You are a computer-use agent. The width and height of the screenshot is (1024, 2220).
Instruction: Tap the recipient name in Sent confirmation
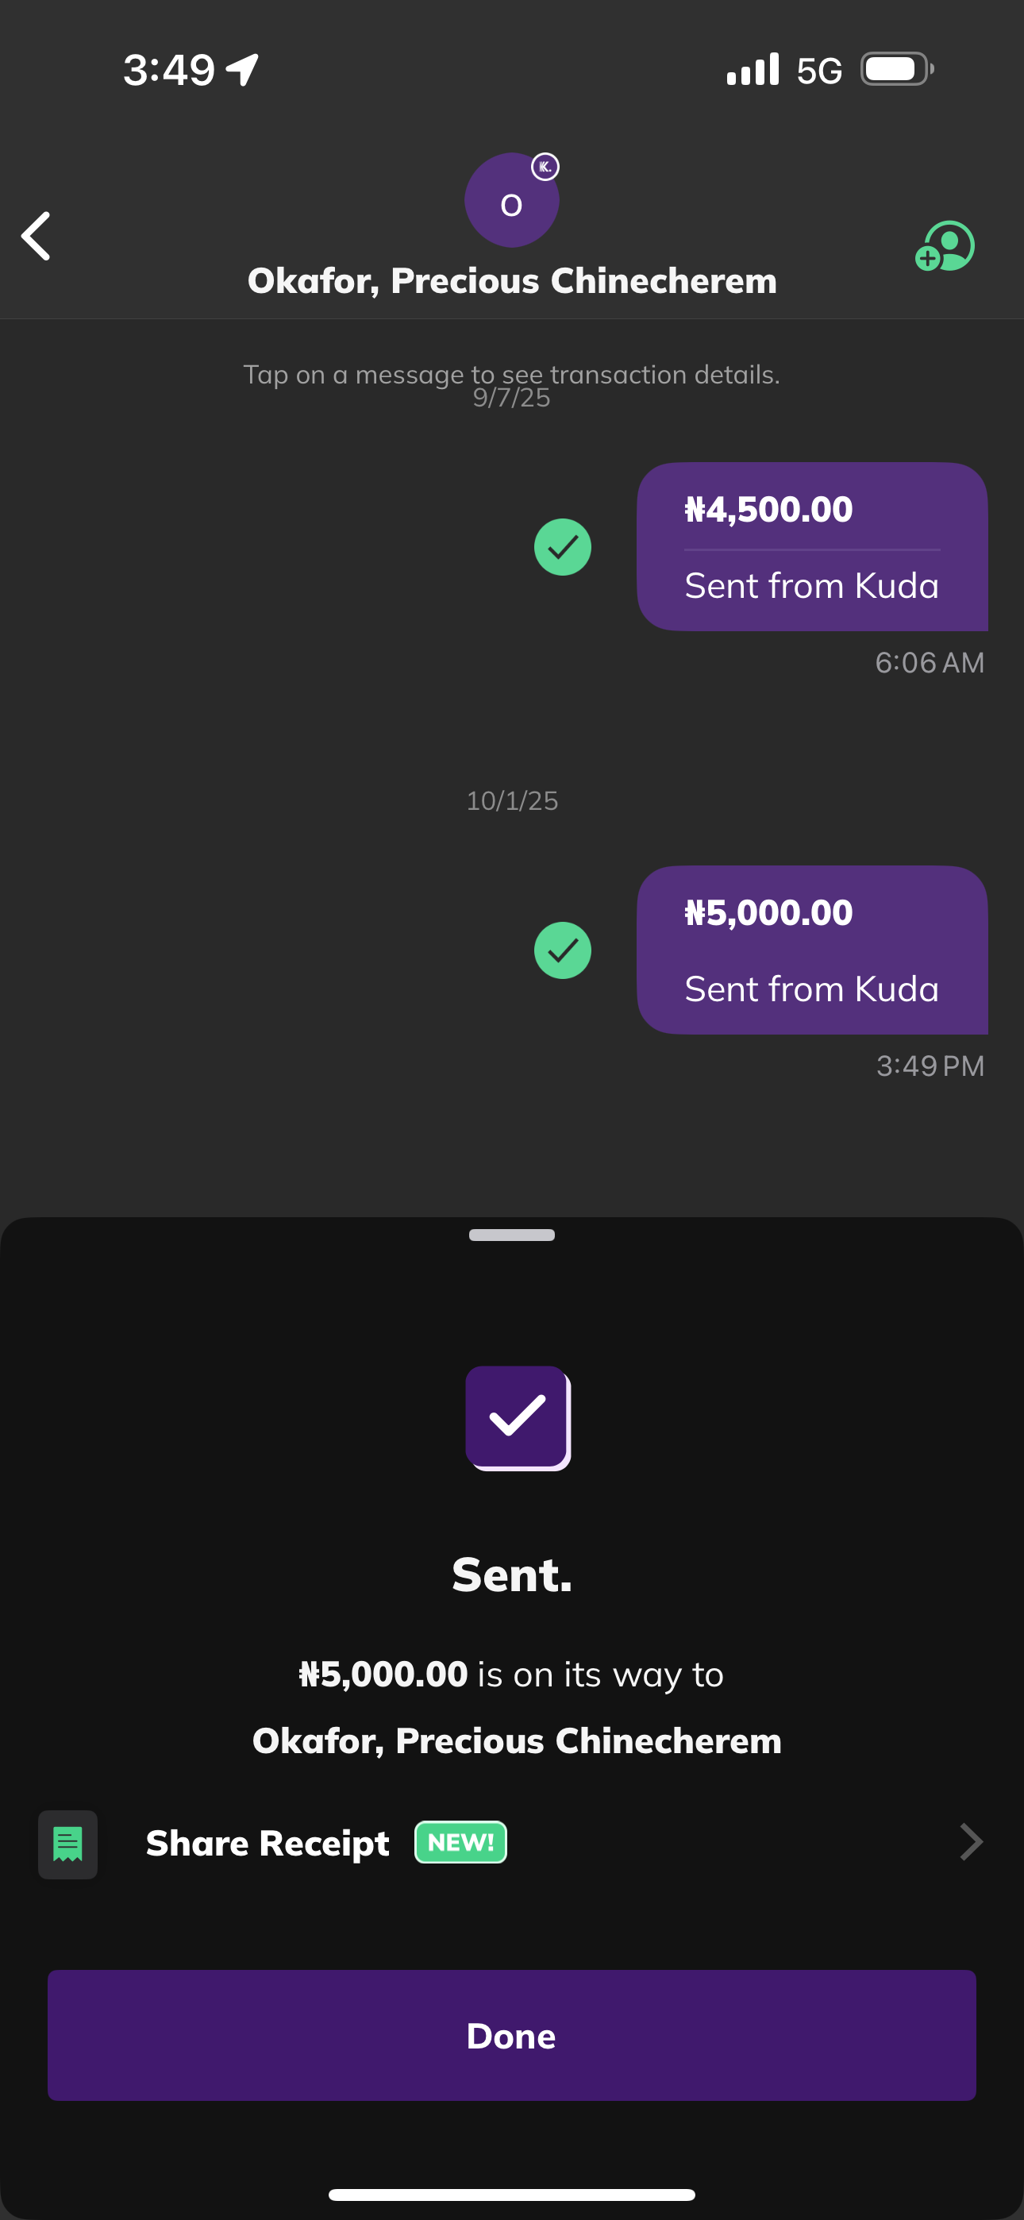point(516,1741)
